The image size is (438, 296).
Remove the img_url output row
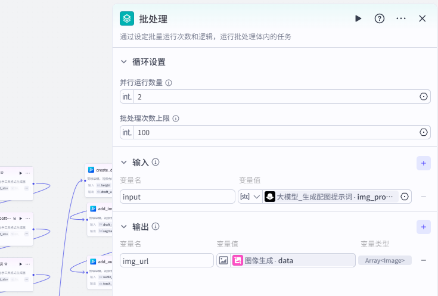click(x=424, y=260)
